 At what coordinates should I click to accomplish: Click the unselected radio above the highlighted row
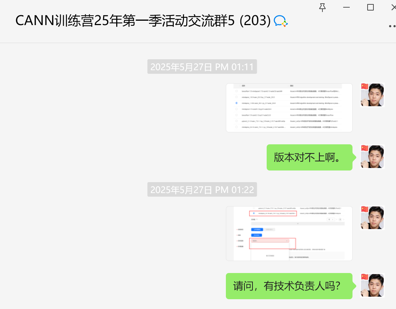[x=254, y=208]
